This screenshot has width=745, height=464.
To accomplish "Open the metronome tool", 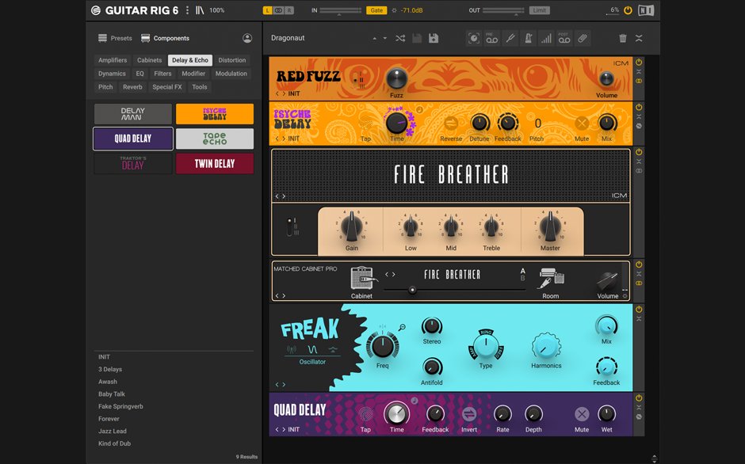I will (x=528, y=38).
